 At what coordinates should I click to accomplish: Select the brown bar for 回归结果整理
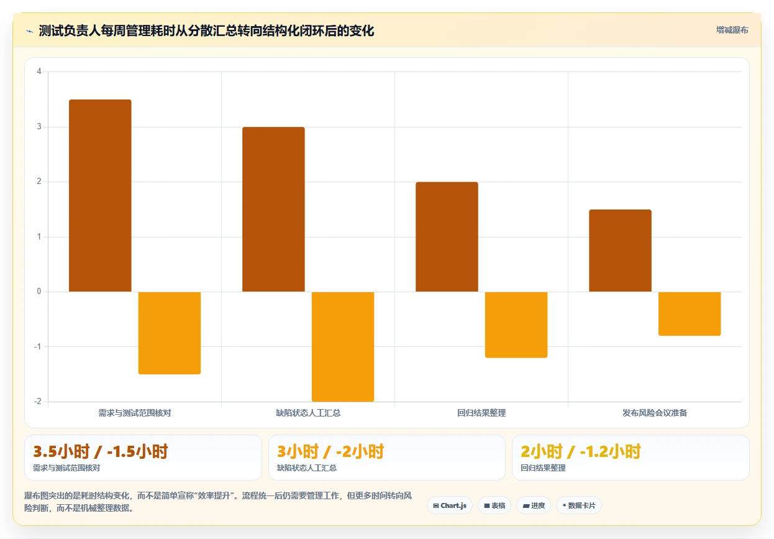coord(447,237)
